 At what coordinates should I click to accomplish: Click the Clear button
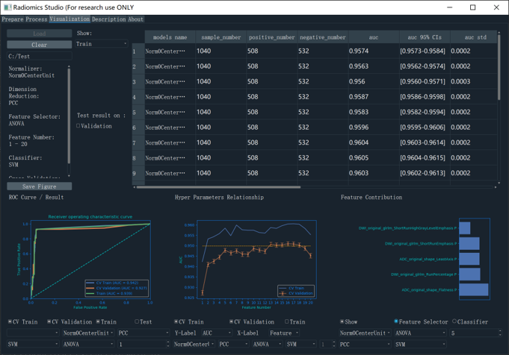(40, 45)
